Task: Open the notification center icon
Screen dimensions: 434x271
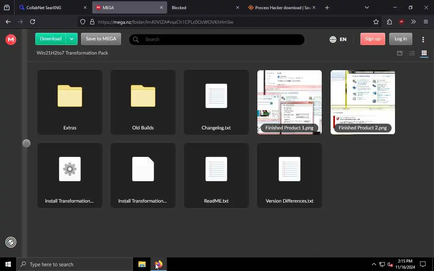Action: click(423, 264)
